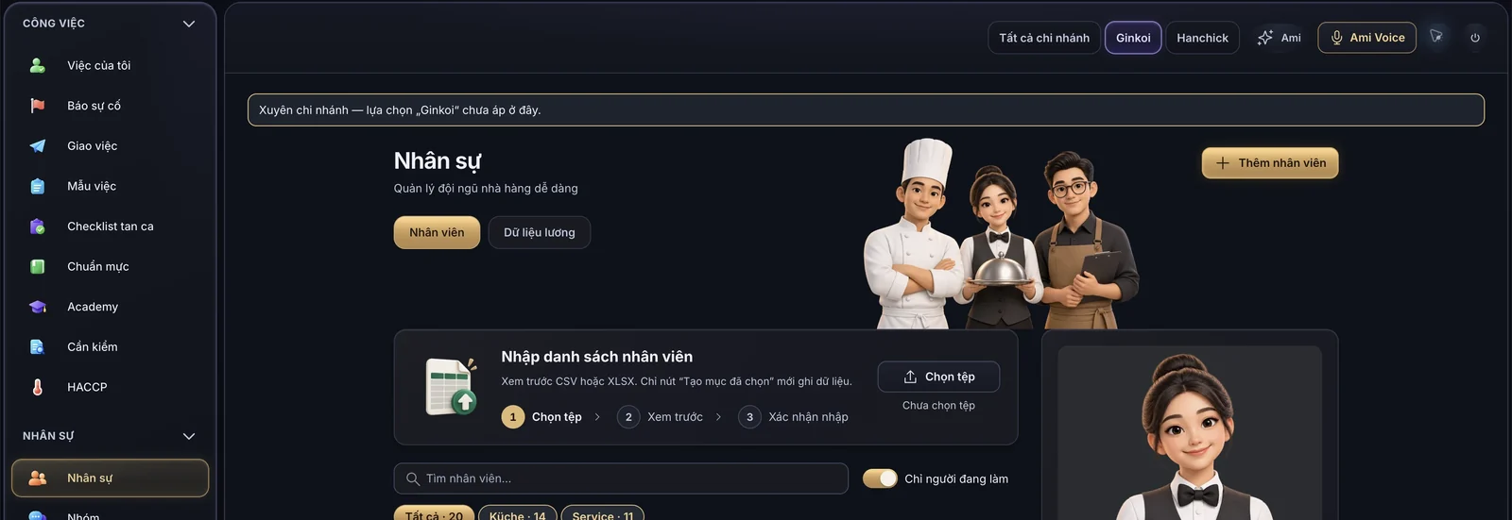Click the microphone icon in Ami Voice
1512x520 pixels.
tap(1337, 38)
